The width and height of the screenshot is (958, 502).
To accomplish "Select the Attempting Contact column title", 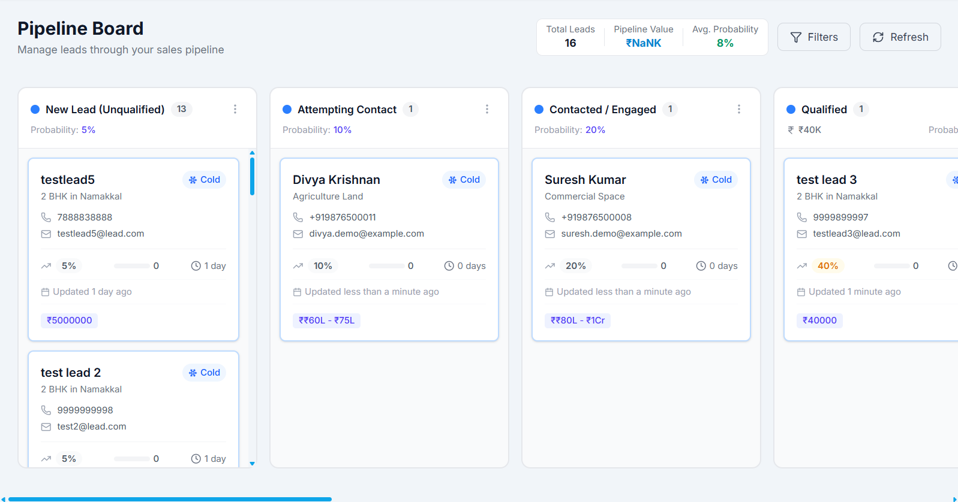I will click(347, 109).
